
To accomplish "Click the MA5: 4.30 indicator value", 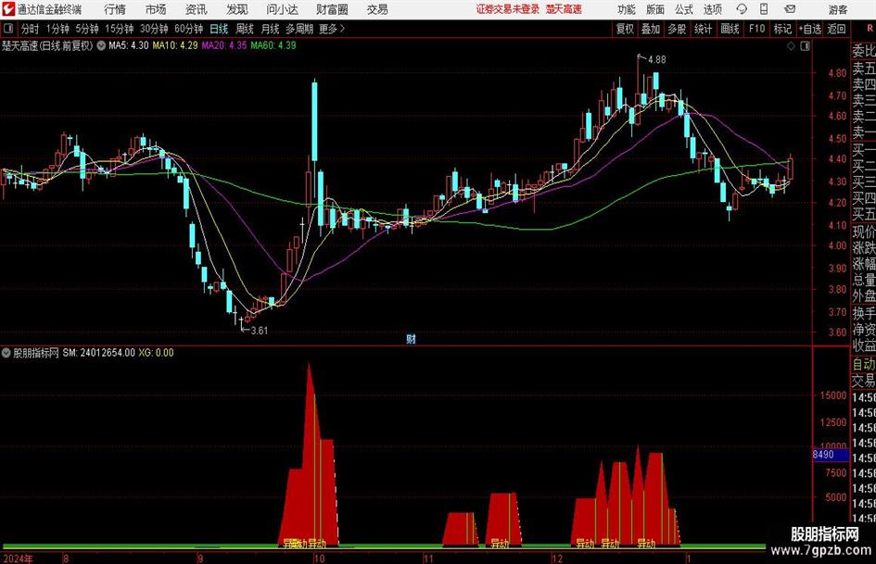I will [129, 45].
